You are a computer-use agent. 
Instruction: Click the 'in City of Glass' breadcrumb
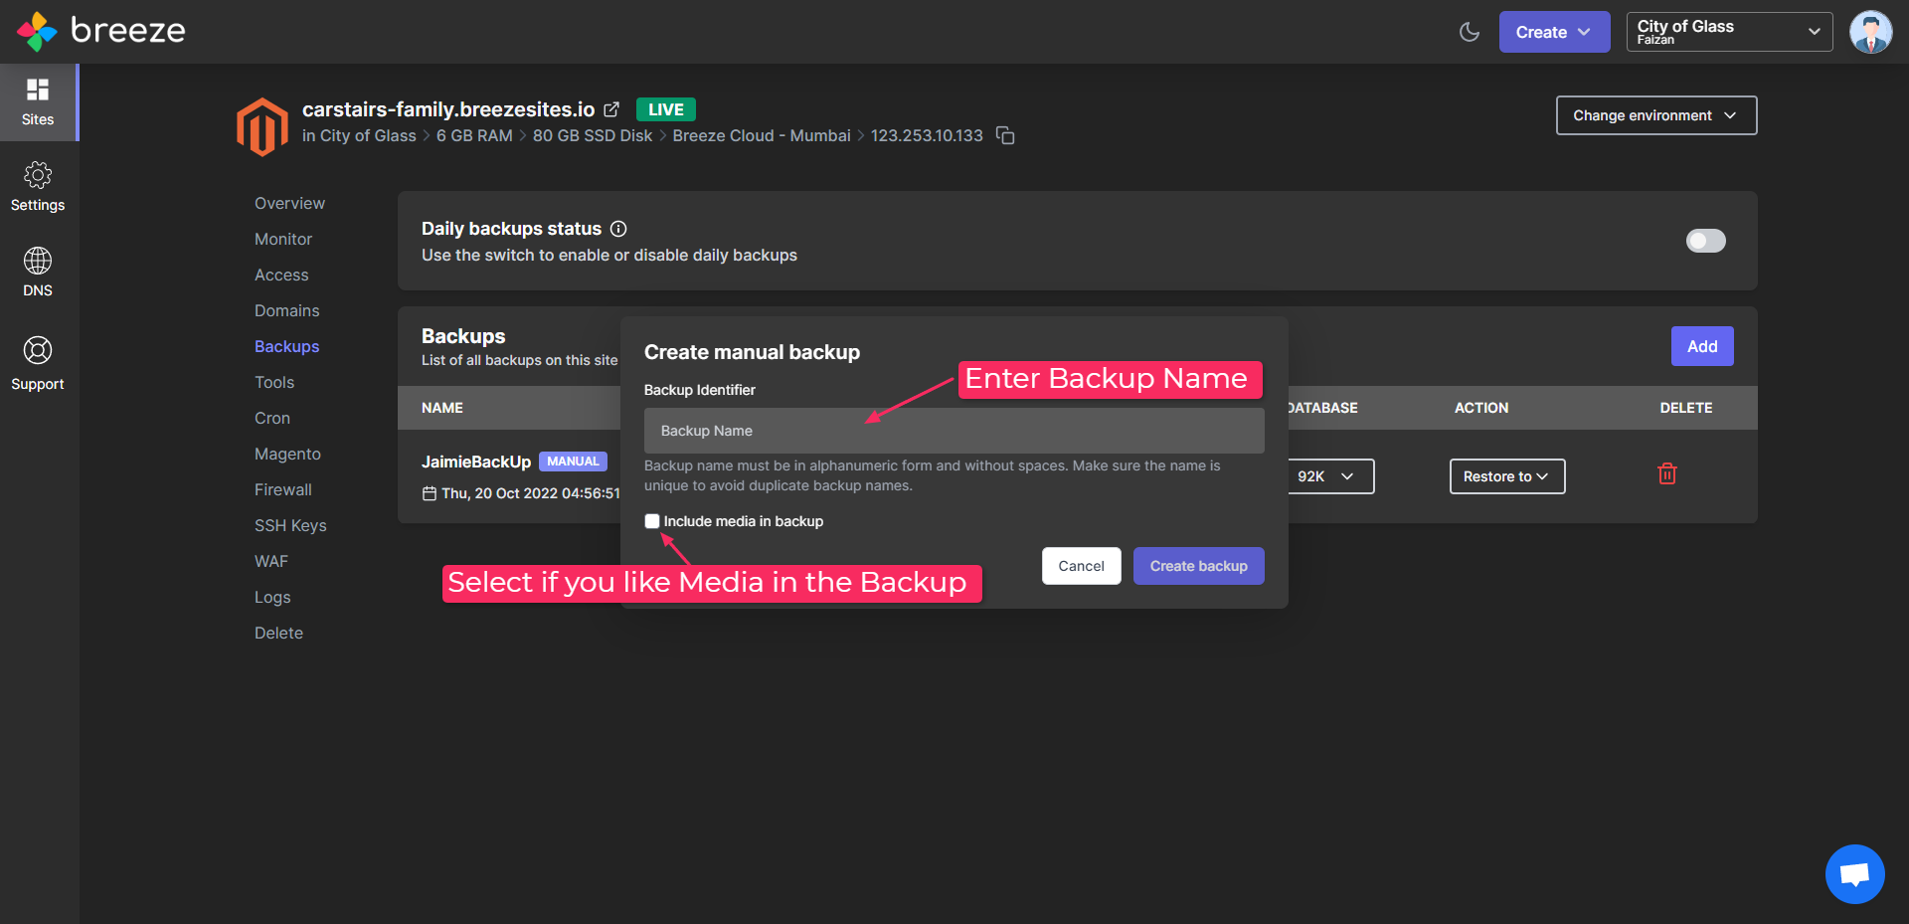(359, 135)
